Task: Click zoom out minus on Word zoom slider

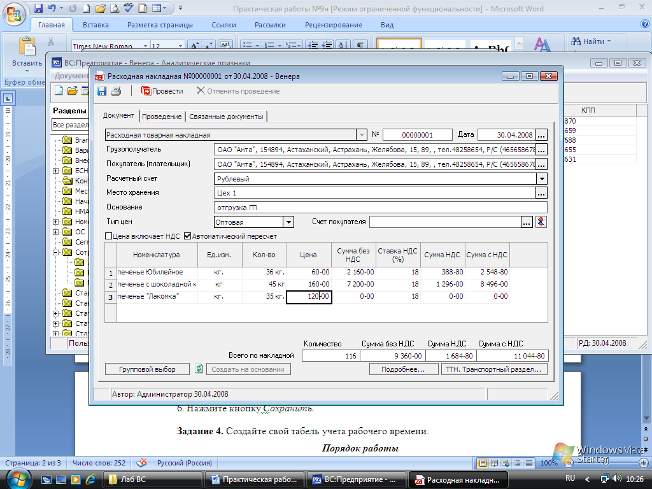Action: (567, 463)
